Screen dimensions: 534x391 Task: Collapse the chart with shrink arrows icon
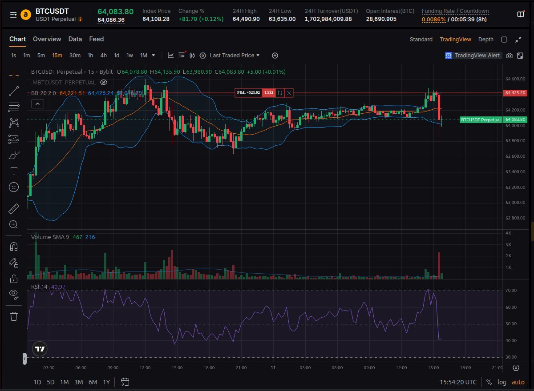pyautogui.click(x=518, y=40)
